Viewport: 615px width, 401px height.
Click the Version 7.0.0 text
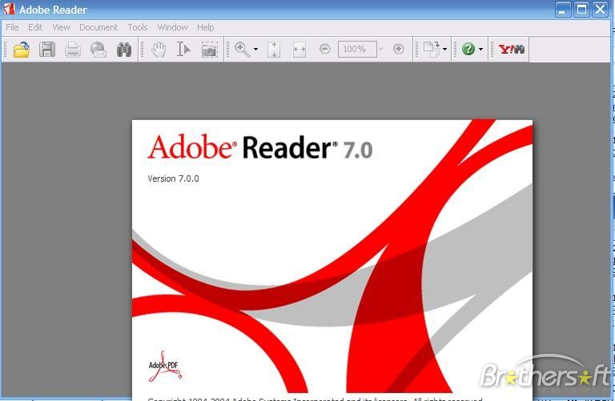[x=173, y=178]
